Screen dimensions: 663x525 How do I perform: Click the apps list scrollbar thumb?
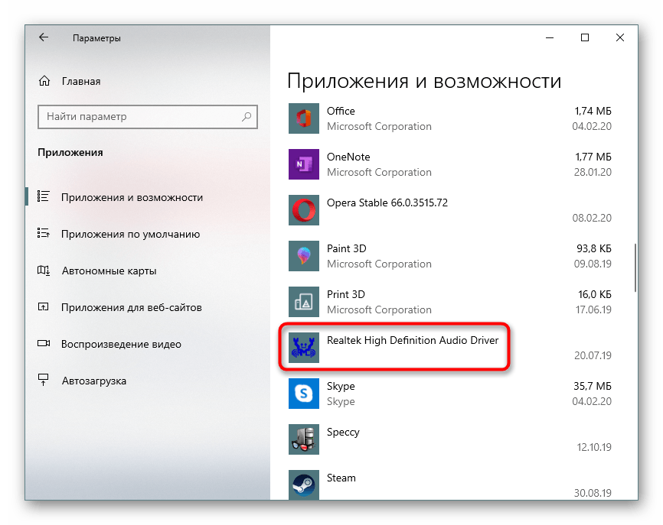point(635,267)
